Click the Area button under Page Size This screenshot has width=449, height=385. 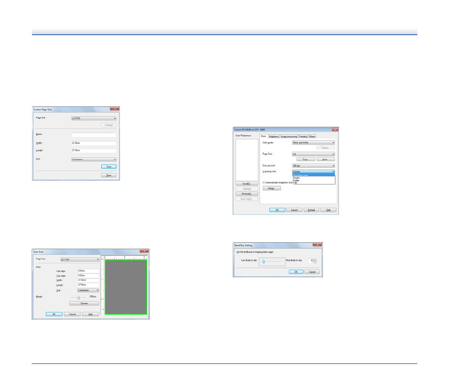click(x=325, y=159)
